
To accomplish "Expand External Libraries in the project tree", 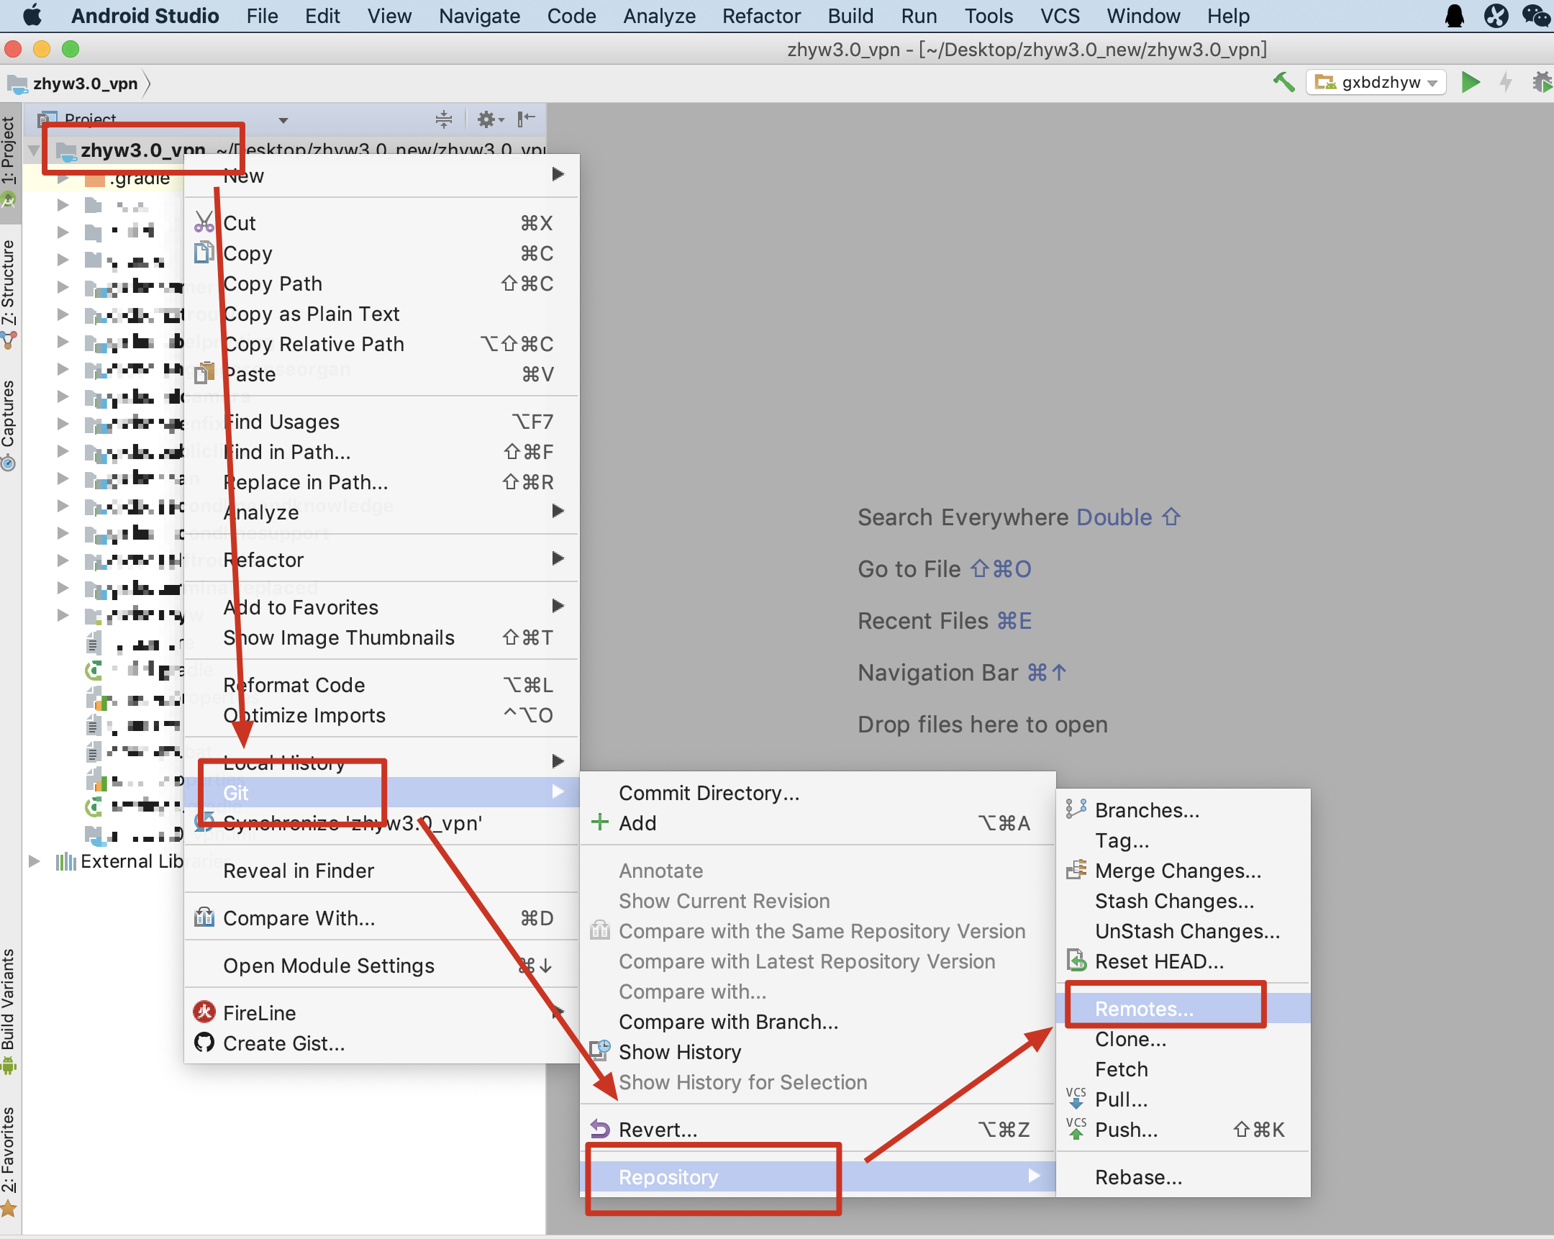I will pos(34,861).
